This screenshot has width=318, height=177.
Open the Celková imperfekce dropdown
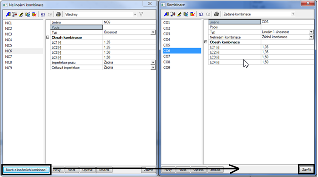pos(153,68)
